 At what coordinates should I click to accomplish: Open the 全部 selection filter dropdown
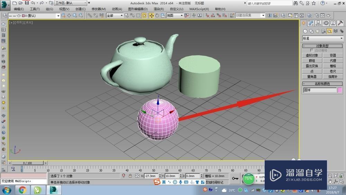click(115, 16)
